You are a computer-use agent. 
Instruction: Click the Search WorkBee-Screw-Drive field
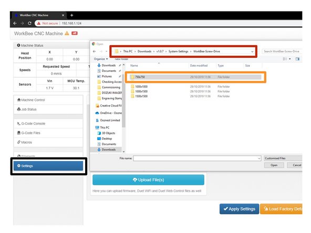point(282,51)
